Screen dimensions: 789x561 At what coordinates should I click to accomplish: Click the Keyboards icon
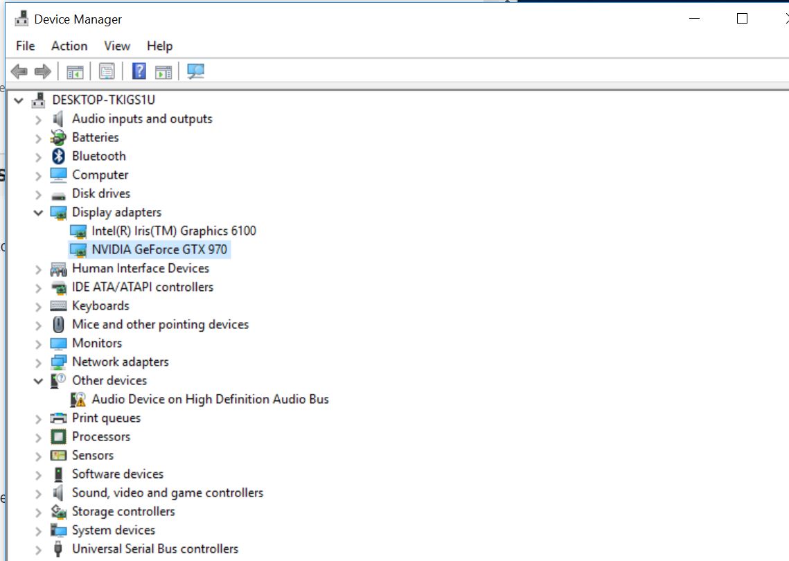(x=58, y=306)
